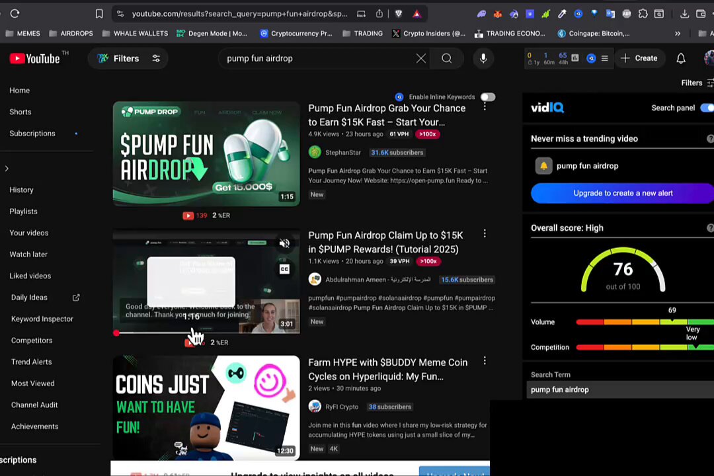Open the Abdulrahman Ameen channel link

[x=377, y=280]
